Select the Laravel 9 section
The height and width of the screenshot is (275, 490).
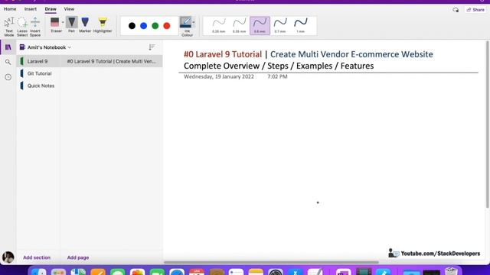(x=38, y=61)
